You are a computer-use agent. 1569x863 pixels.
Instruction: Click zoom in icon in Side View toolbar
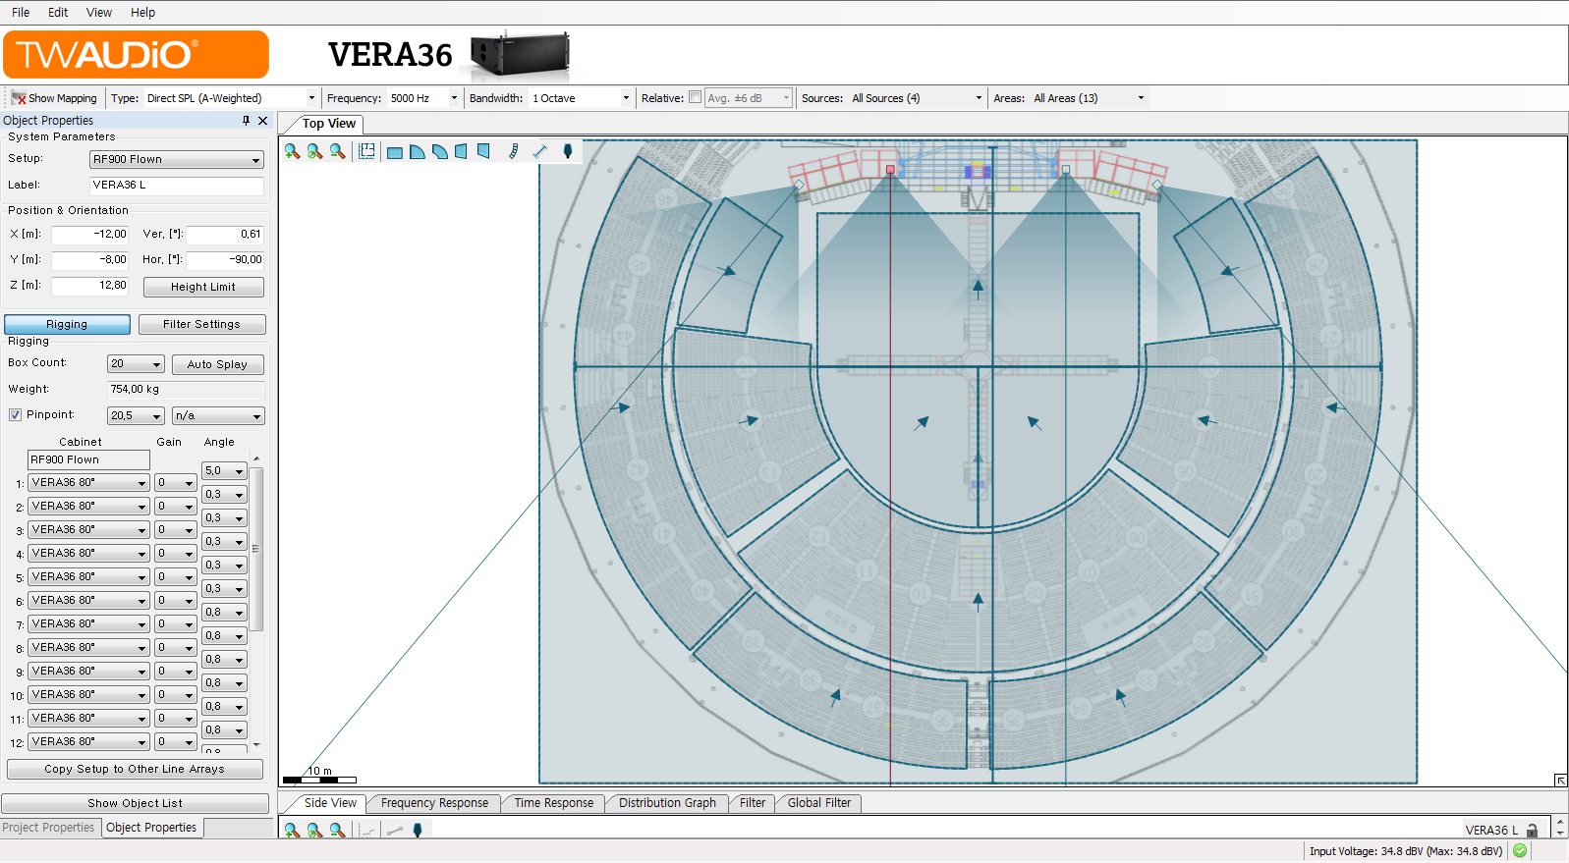292,831
